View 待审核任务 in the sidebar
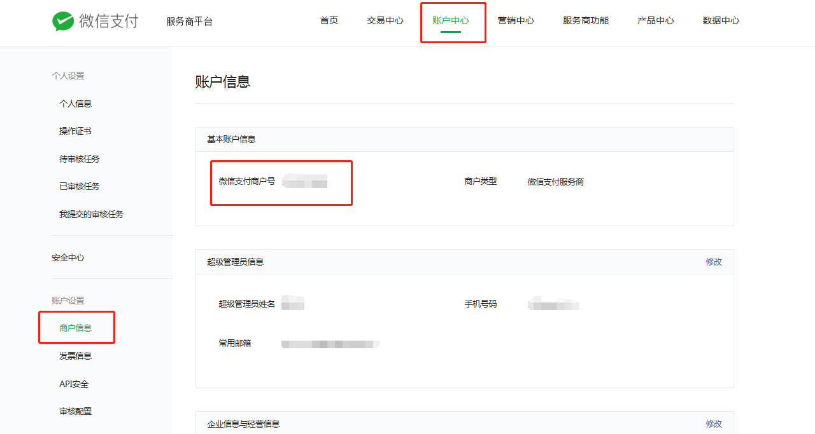This screenshot has width=815, height=434. [x=80, y=159]
